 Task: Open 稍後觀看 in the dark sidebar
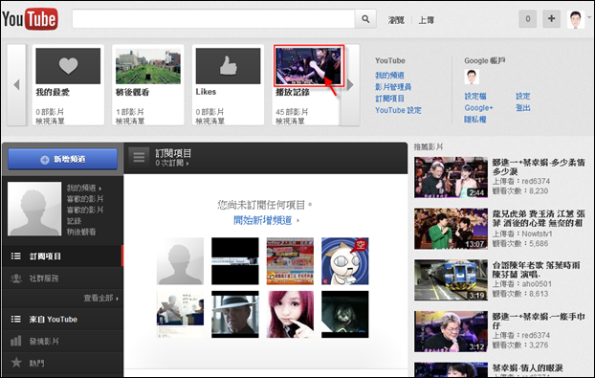coord(81,232)
